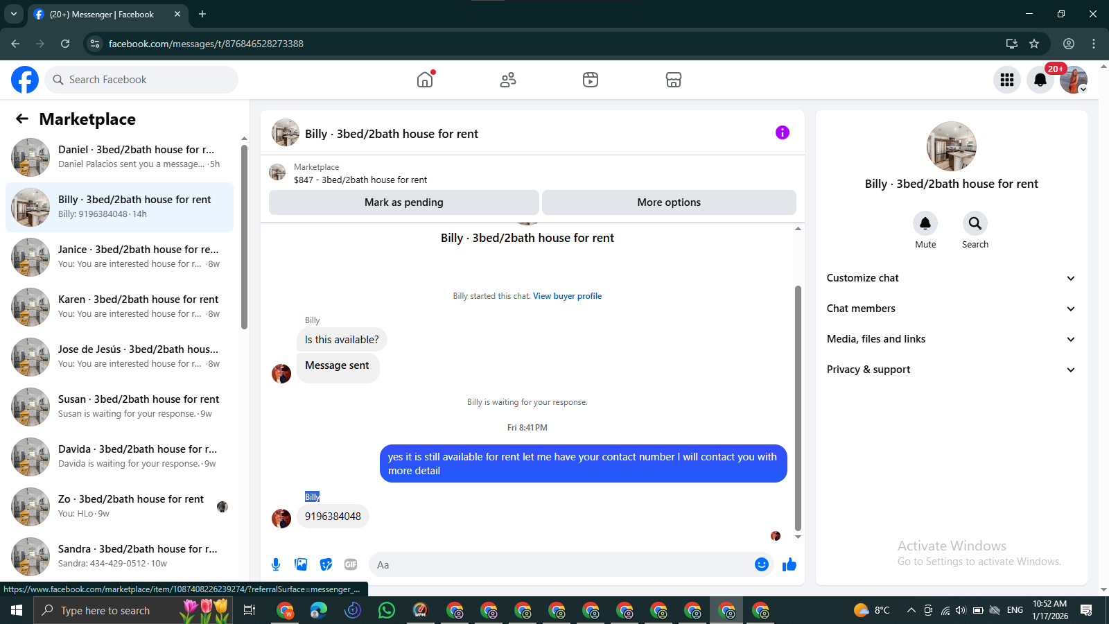Select the 'Is this available?' message

(x=342, y=340)
